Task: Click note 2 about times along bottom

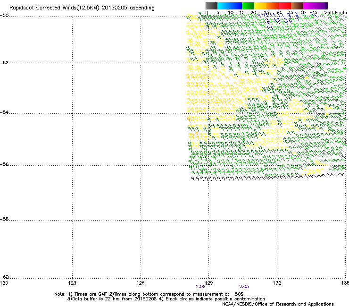Action: 176,294
